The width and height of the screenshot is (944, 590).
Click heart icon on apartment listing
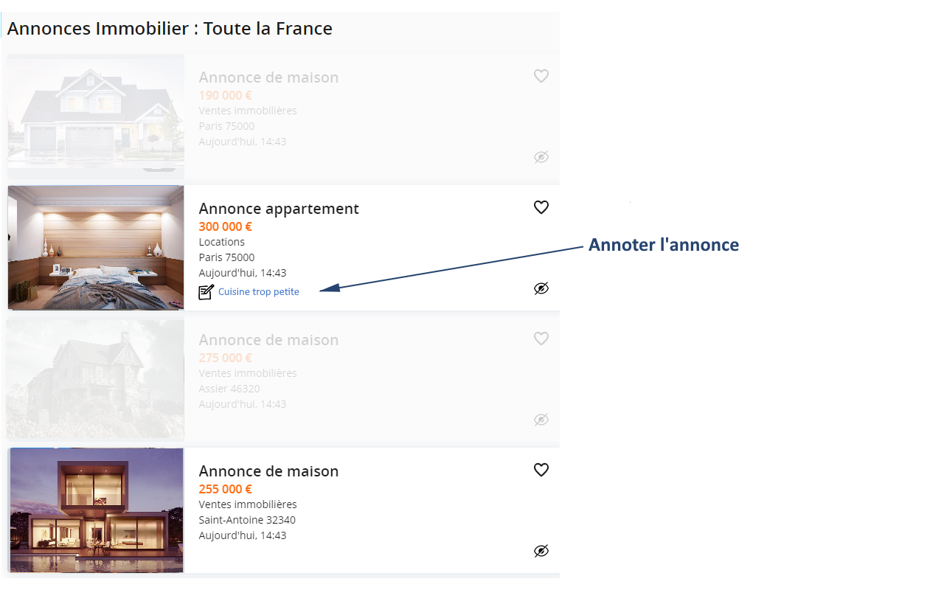tap(541, 207)
